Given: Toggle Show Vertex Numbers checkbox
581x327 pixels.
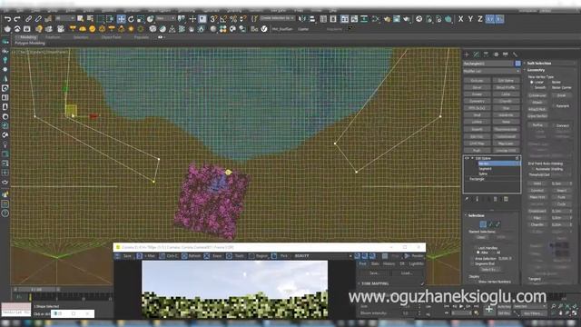Looking at the screenshot, I should [476, 282].
